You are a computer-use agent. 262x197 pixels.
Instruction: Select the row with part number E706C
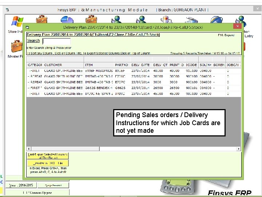click(x=134, y=76)
